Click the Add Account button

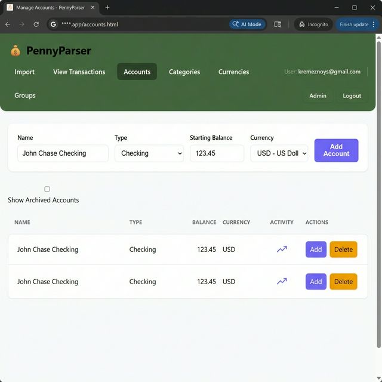pos(336,150)
